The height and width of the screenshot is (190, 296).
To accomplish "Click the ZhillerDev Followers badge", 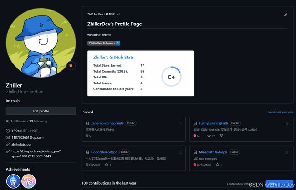I will (104, 43).
